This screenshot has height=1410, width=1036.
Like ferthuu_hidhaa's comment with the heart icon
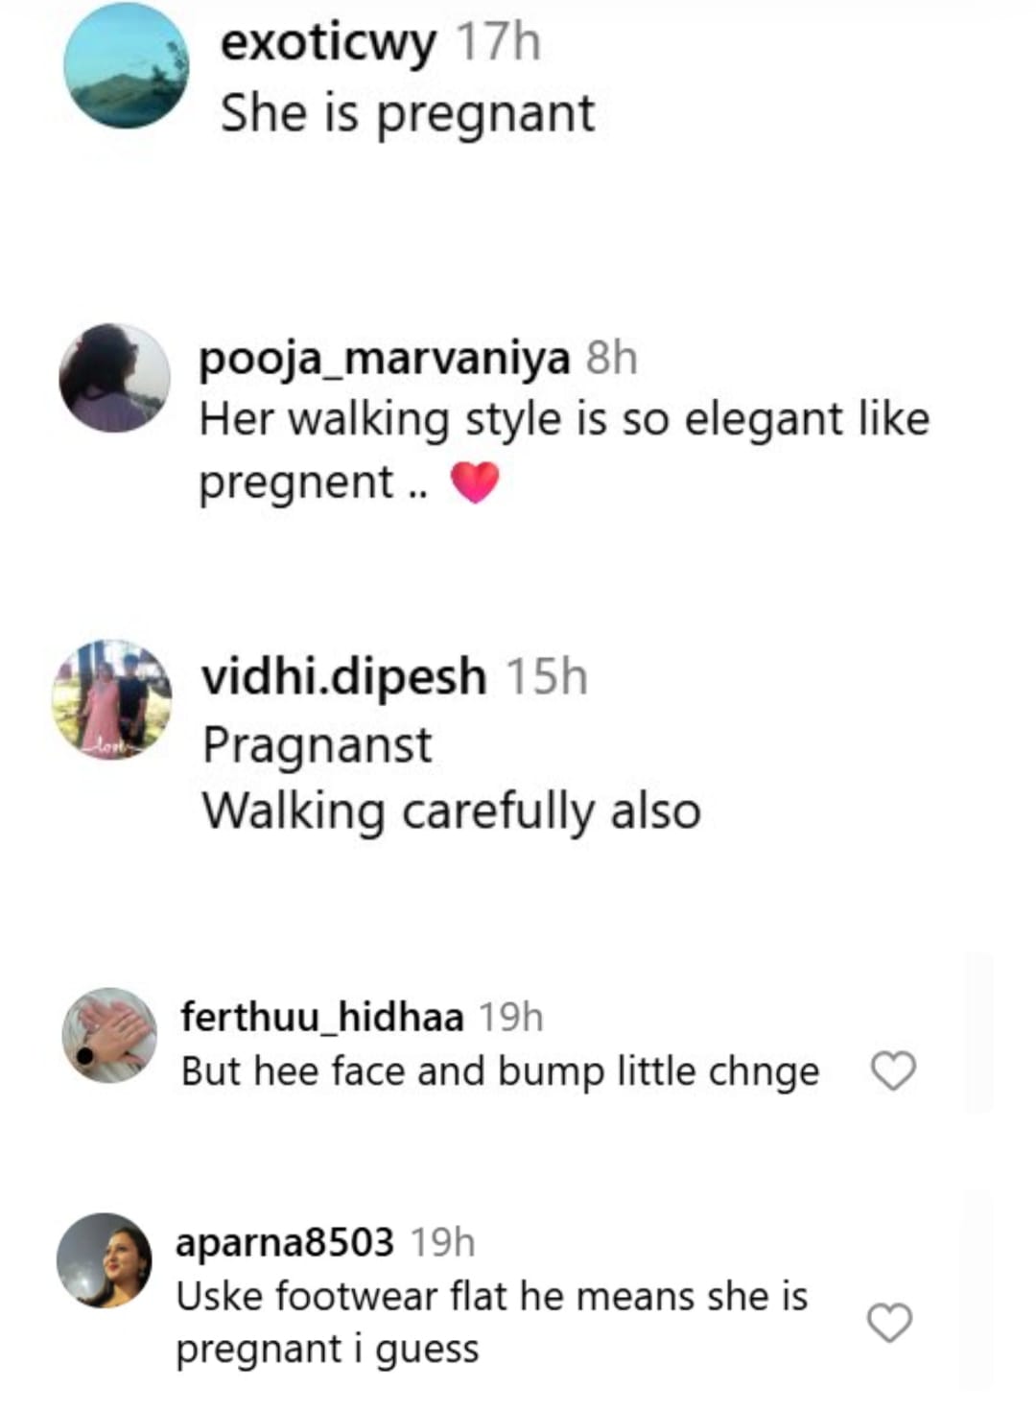(893, 1070)
